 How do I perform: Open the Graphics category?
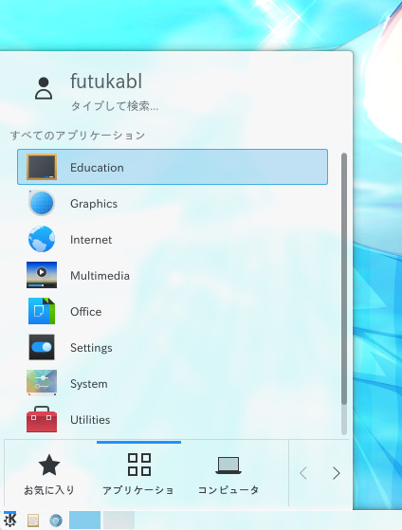(173, 203)
